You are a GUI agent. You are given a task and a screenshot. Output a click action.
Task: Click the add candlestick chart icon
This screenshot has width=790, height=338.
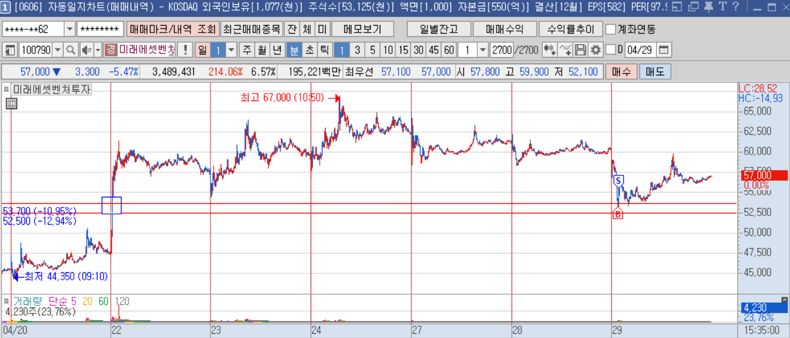pyautogui.click(x=549, y=50)
